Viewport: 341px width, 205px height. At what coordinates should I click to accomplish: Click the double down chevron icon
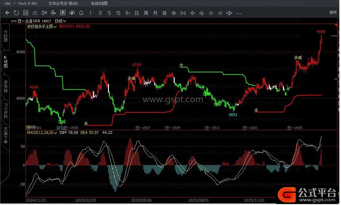coord(220,13)
